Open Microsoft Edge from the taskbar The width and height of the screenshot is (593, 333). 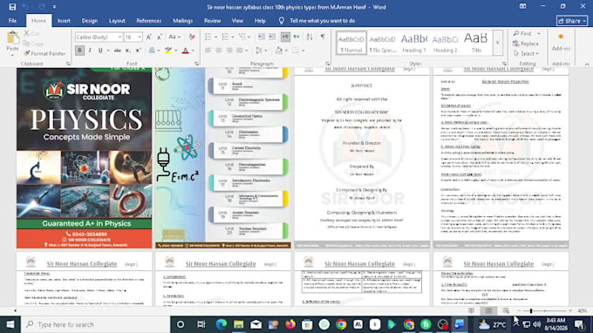tap(222, 324)
